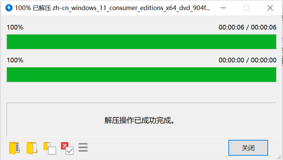
Task: Click the 解压操作已成功完成 status message
Action: [x=140, y=120]
